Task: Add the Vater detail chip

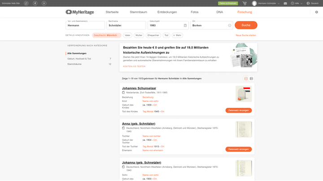Action: (128, 35)
